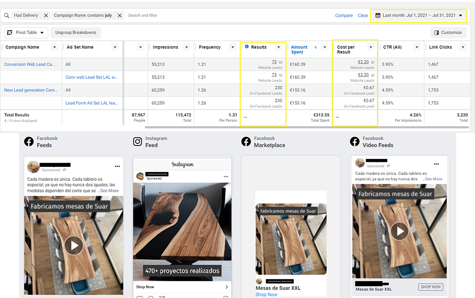Remove the Had Delivery filter
Image resolution: width=475 pixels, height=298 pixels.
46,15
